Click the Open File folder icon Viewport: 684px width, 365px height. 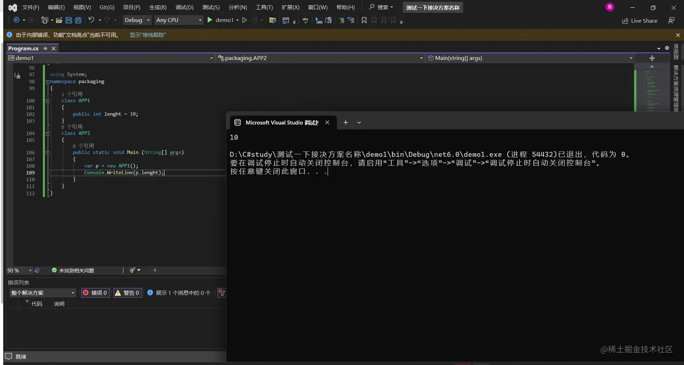[59, 20]
